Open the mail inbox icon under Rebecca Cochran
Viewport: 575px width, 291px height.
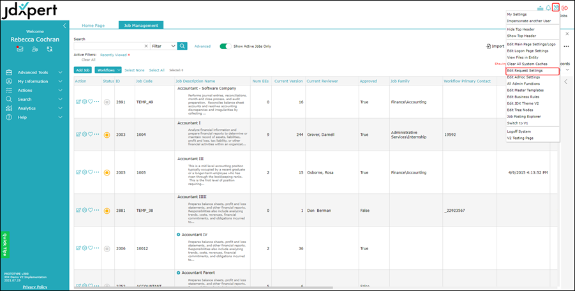[20, 48]
